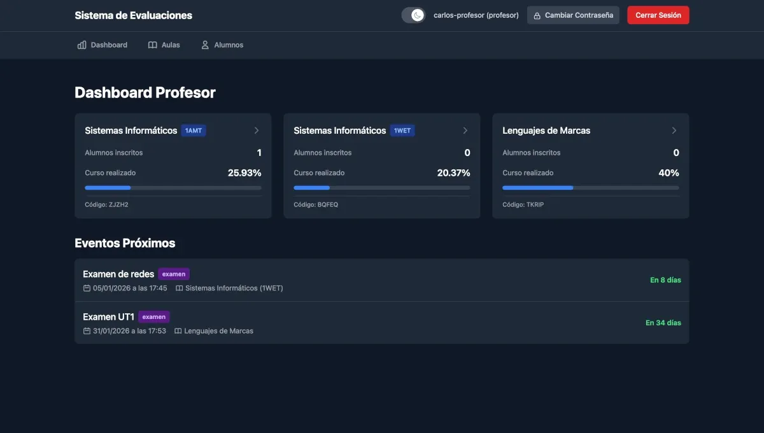Image resolution: width=764 pixels, height=433 pixels.
Task: Click the person icon beside Alumnos nav item
Action: tap(204, 45)
